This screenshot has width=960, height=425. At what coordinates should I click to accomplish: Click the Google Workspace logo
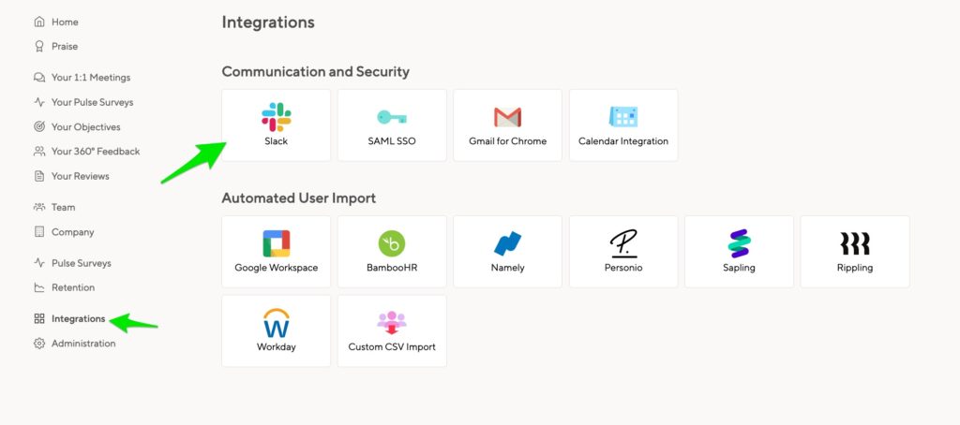tap(277, 243)
